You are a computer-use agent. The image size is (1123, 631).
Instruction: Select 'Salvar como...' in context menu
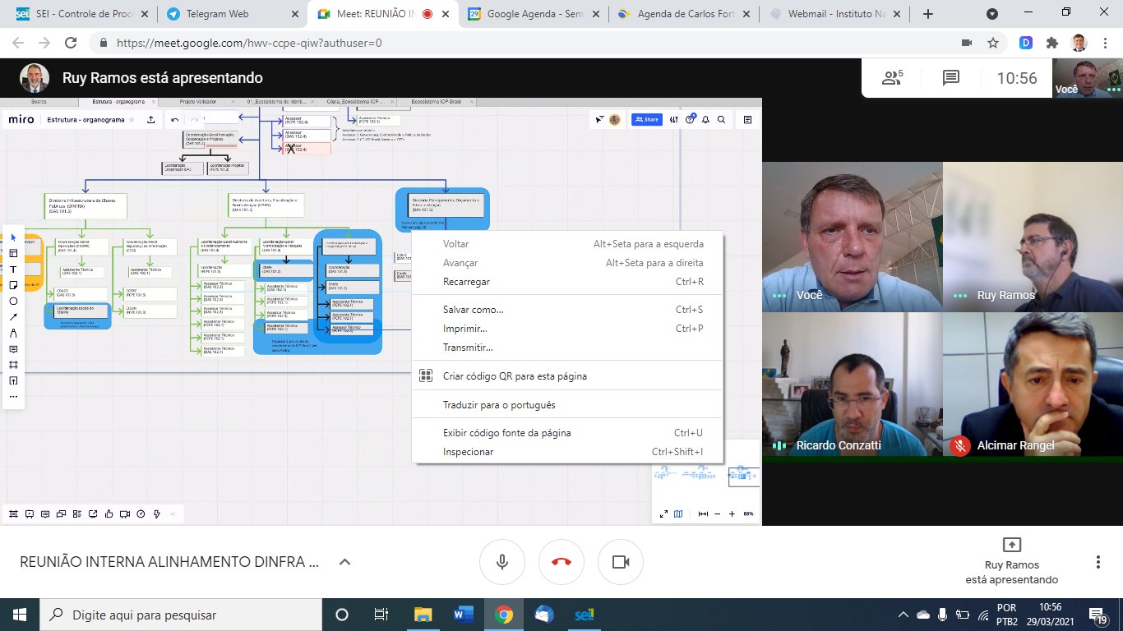point(474,310)
